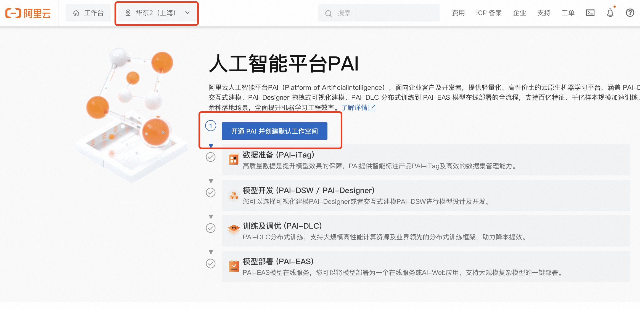Open the 支持 menu

pyautogui.click(x=544, y=13)
